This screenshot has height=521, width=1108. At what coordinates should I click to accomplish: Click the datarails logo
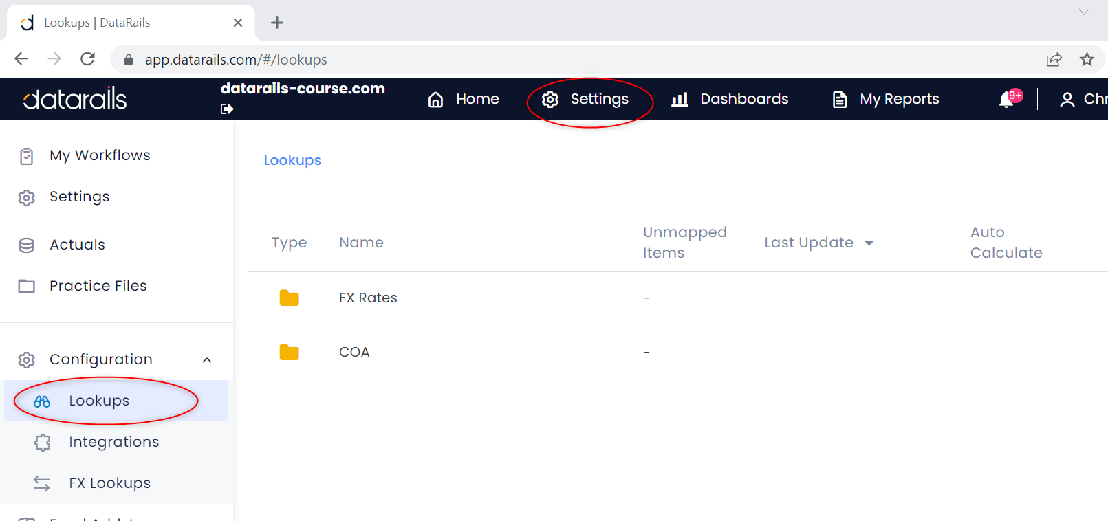click(75, 99)
